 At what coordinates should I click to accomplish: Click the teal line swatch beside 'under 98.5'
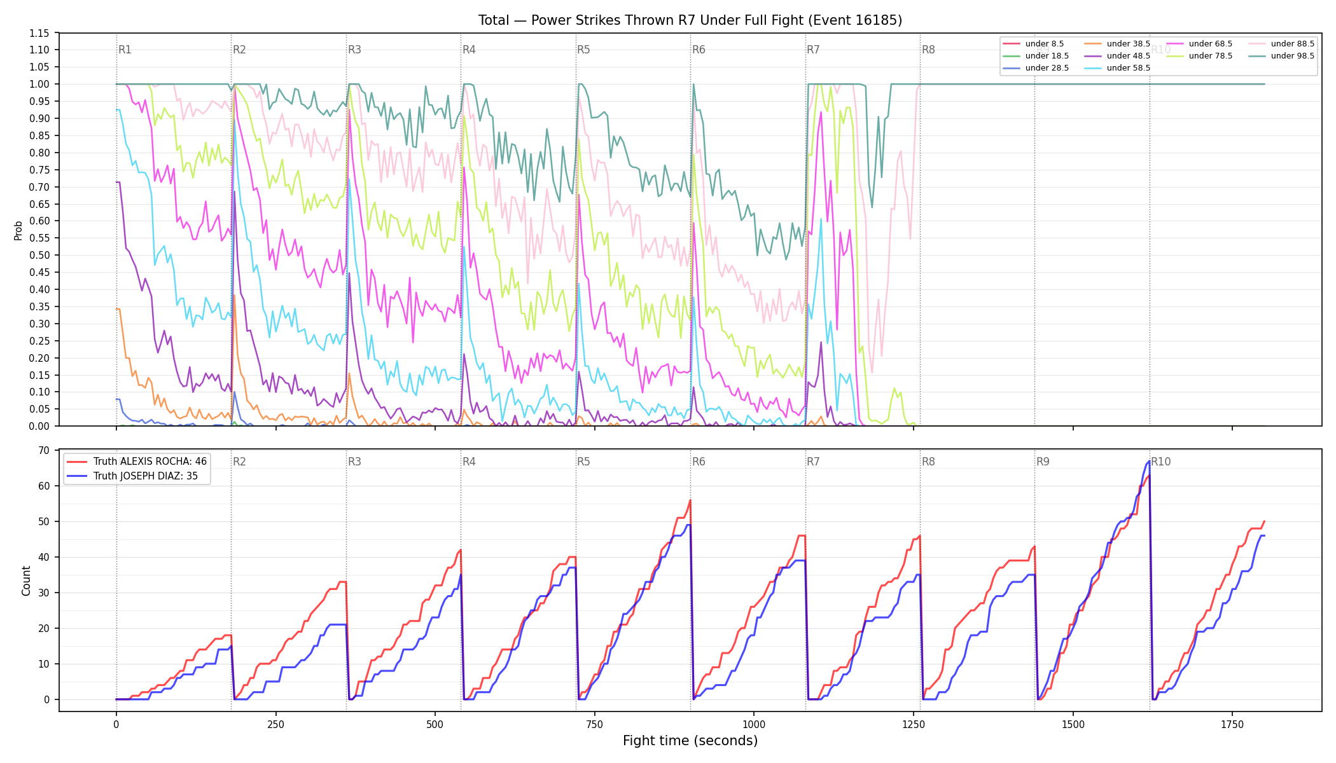pos(1257,56)
